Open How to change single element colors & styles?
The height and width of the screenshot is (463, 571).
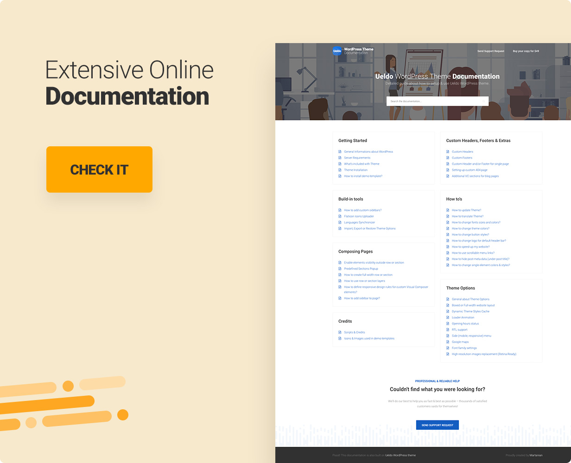point(481,265)
